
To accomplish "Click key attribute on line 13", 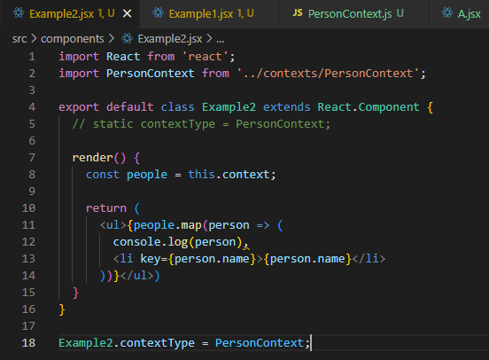I will click(151, 259).
